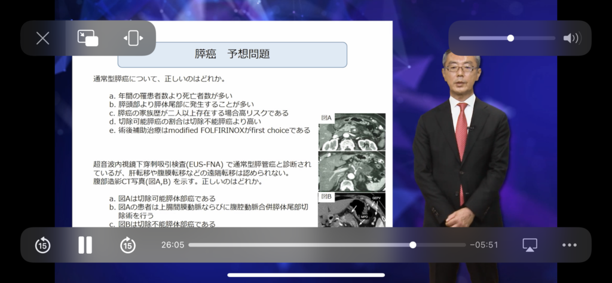The height and width of the screenshot is (283, 612).
Task: Tap the middle CT scan image
Action: coord(352,171)
